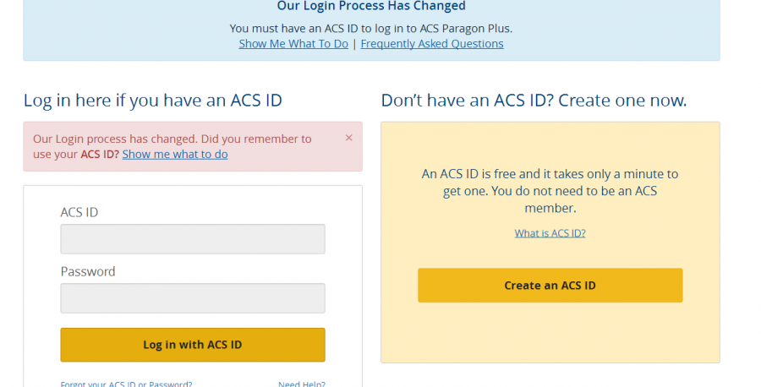Focus the ACS ID text field

coord(193,239)
